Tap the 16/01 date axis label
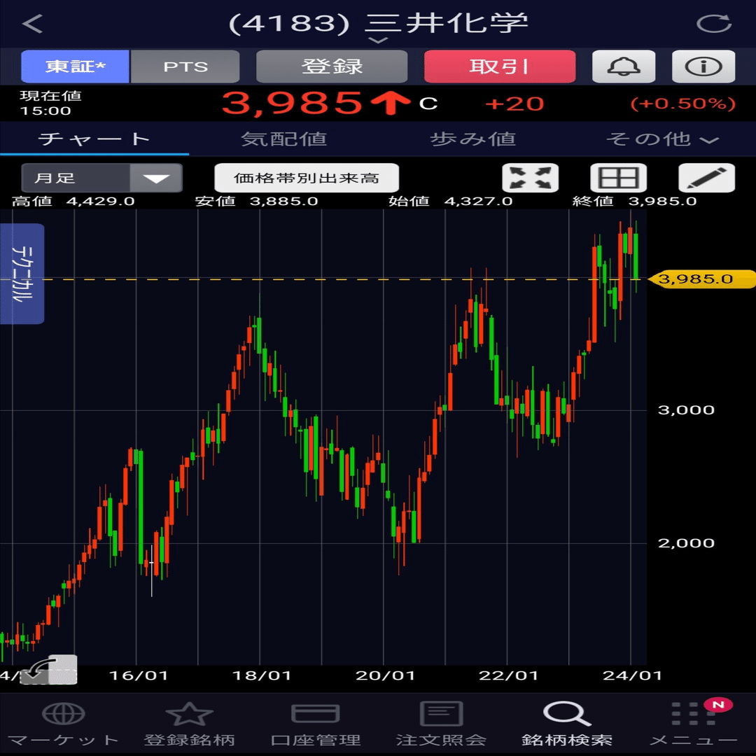 (x=139, y=675)
